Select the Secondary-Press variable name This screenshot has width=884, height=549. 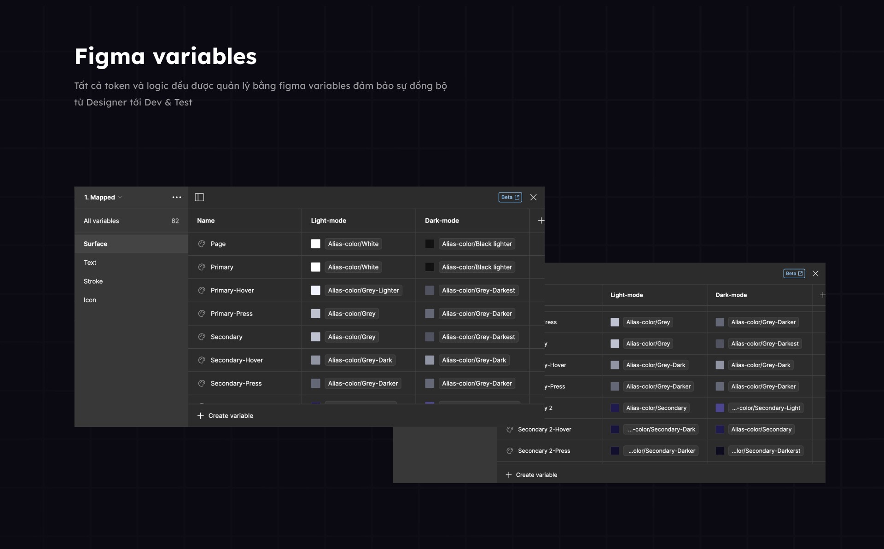coord(236,383)
